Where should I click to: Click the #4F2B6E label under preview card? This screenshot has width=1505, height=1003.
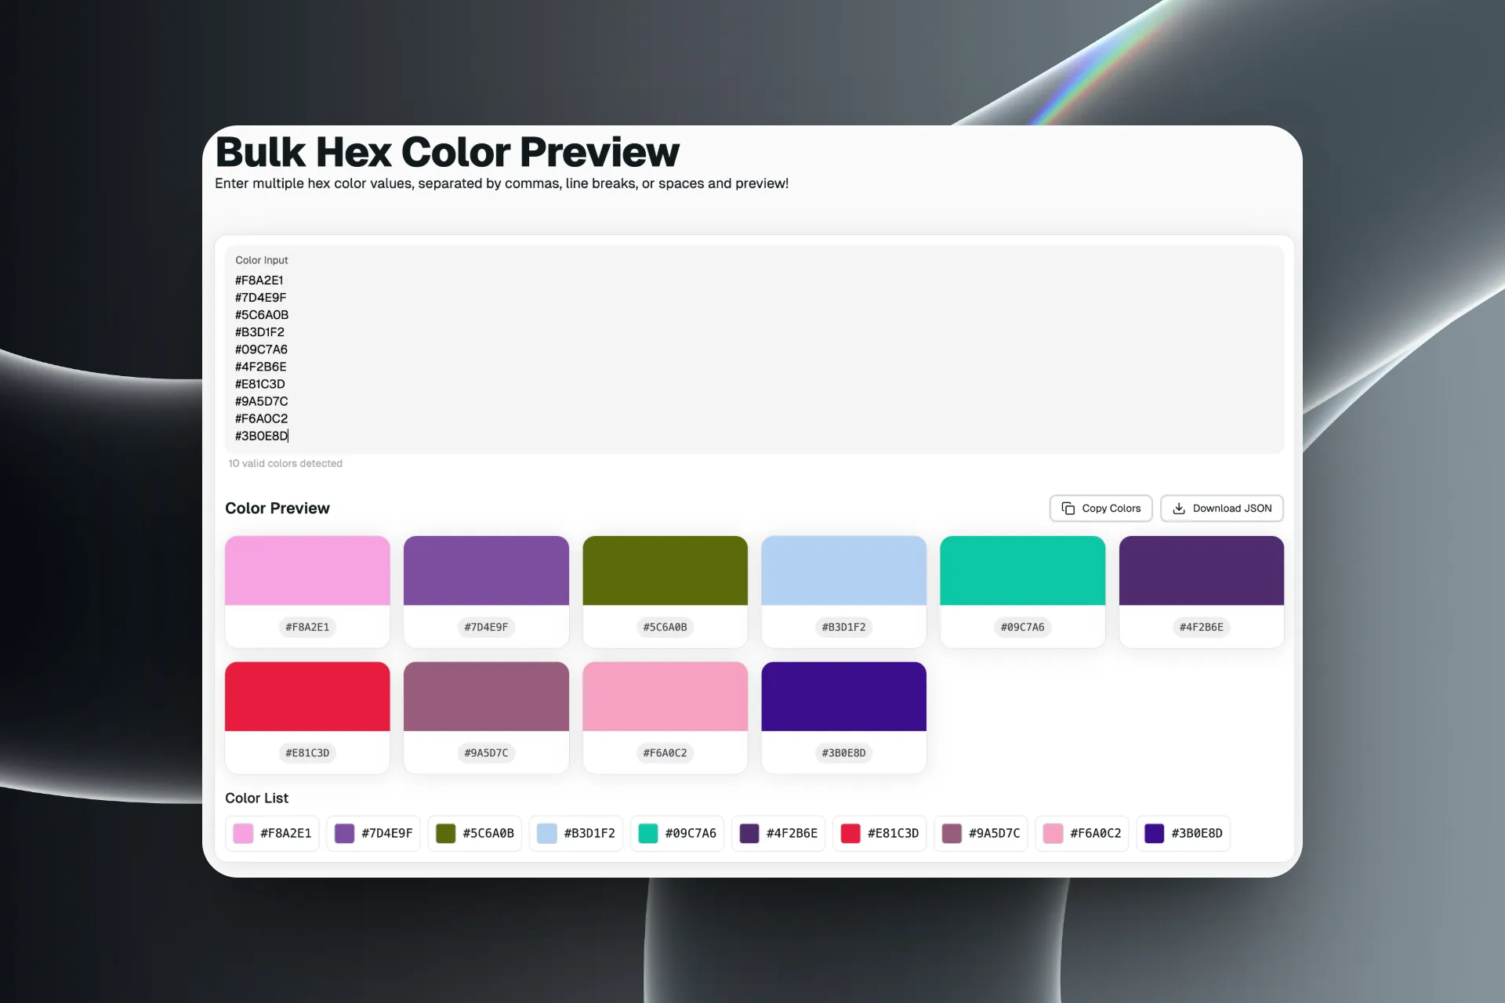pyautogui.click(x=1201, y=627)
